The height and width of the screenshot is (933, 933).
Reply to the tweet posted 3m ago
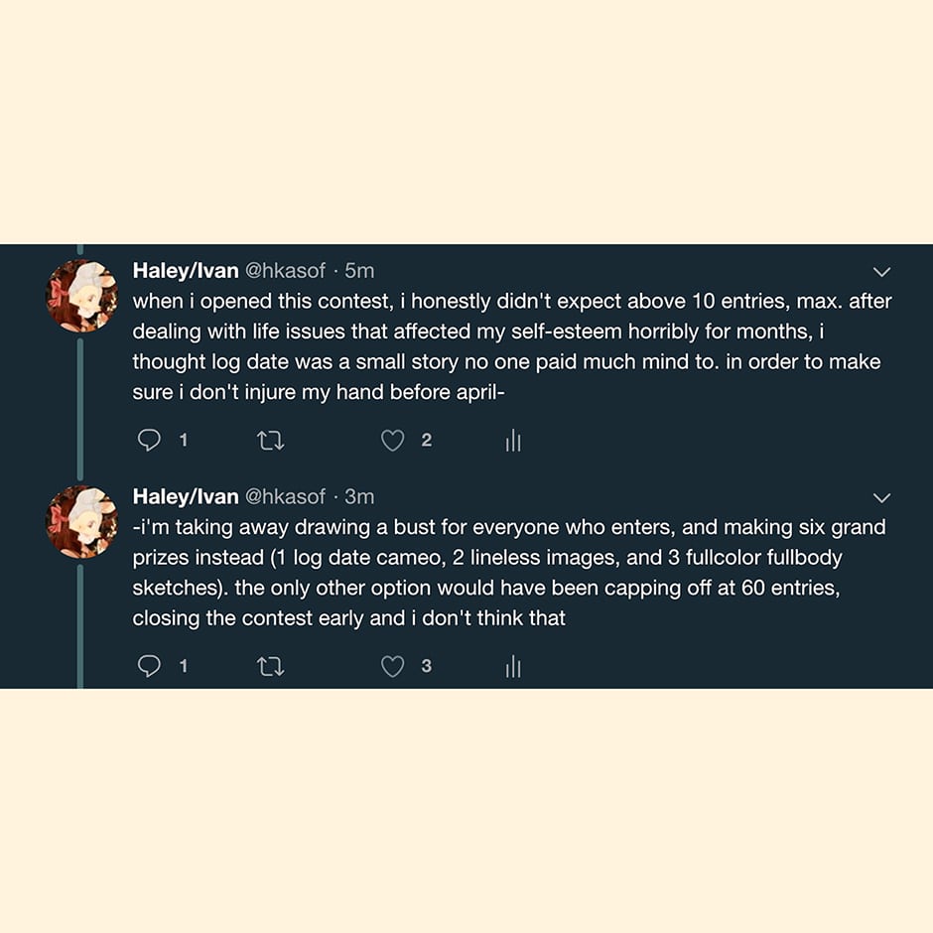pos(150,667)
